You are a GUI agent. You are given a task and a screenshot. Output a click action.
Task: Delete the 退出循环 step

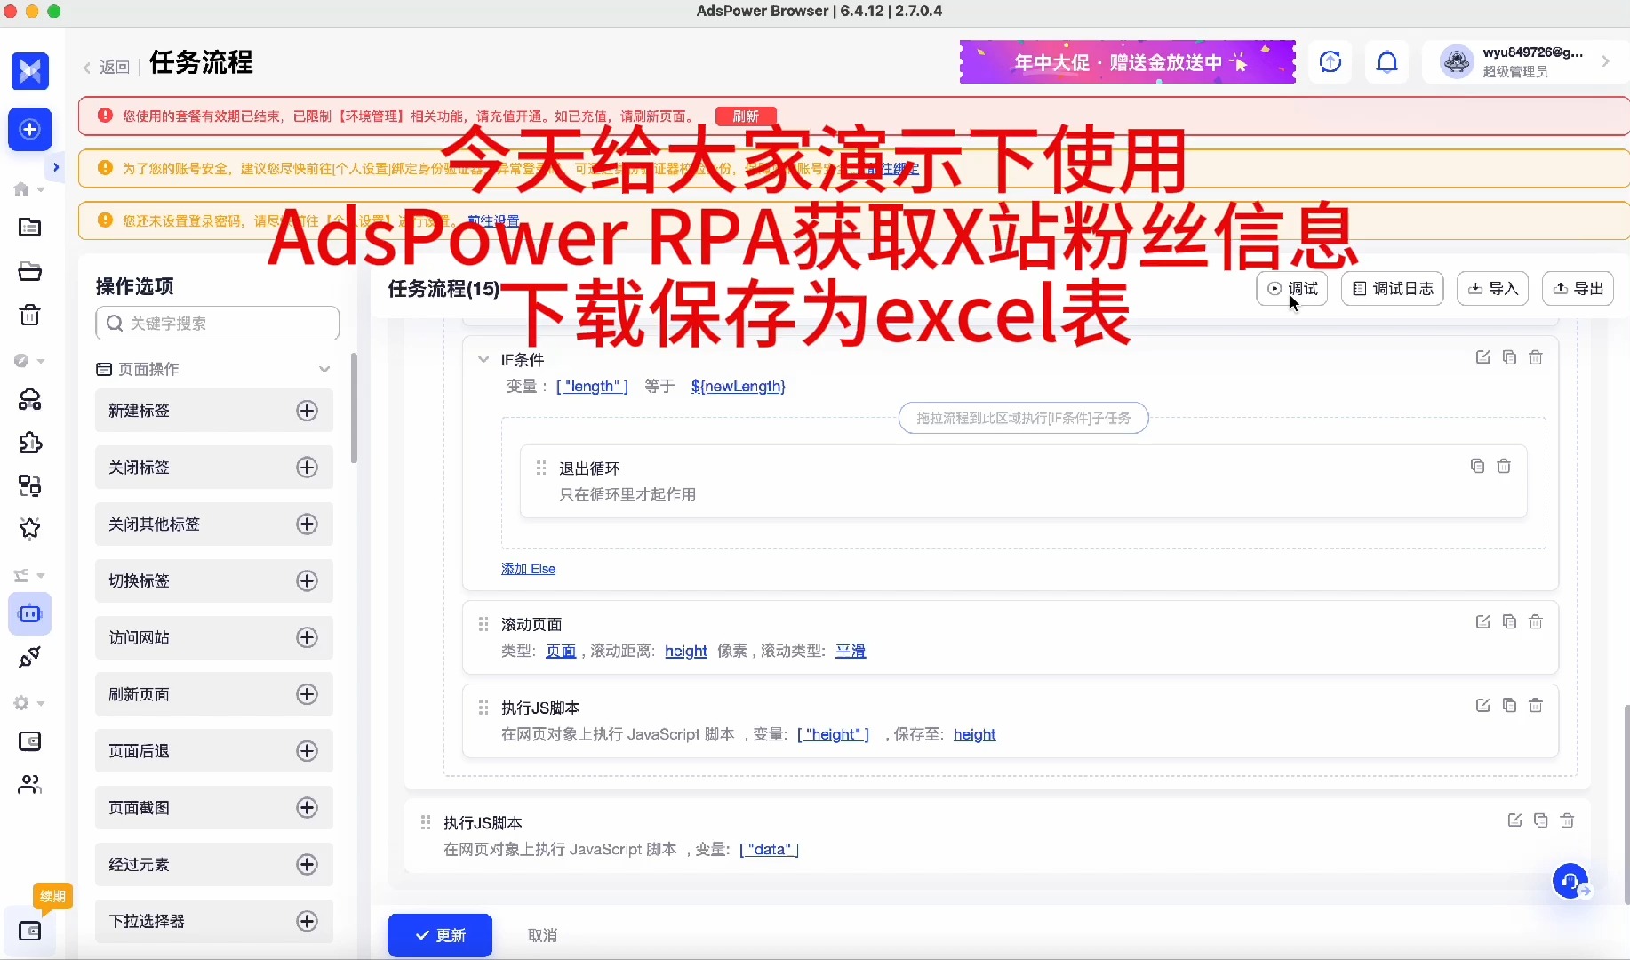point(1504,466)
